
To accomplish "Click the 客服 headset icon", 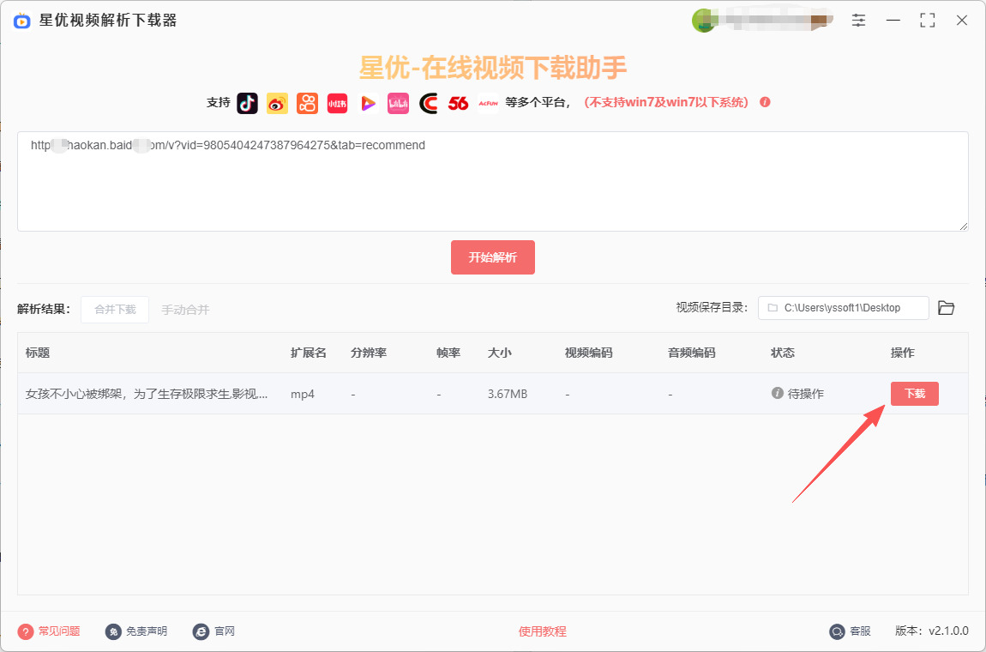I will pyautogui.click(x=837, y=631).
